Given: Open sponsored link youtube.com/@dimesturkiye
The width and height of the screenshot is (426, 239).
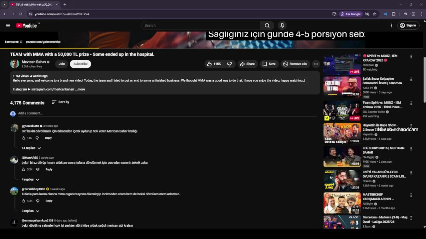Looking at the screenshot, I should pyautogui.click(x=43, y=42).
